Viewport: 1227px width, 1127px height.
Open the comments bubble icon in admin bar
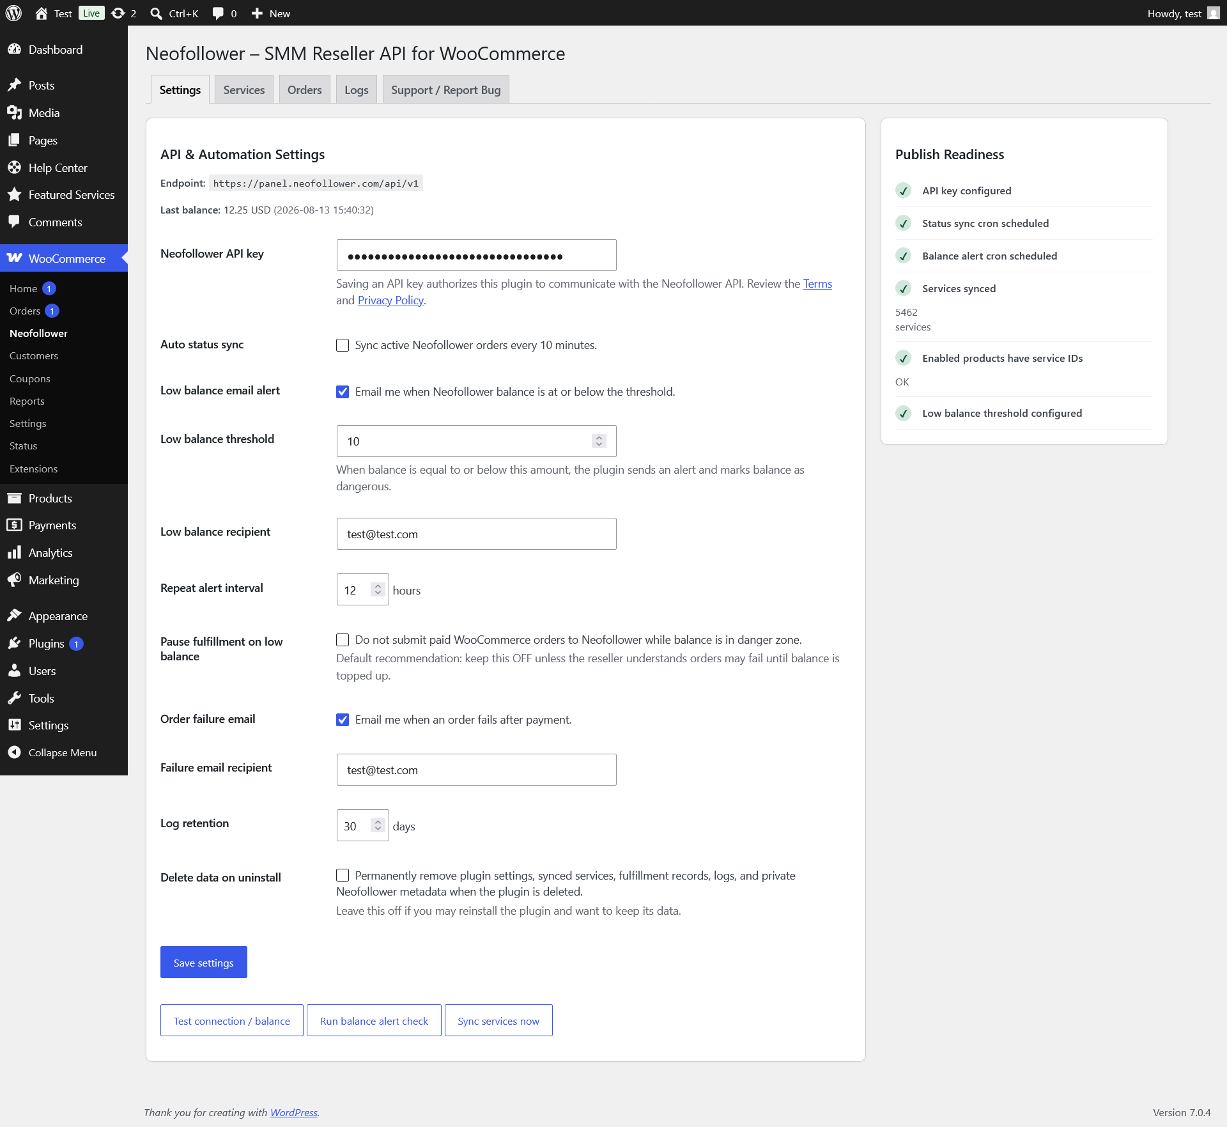point(218,13)
